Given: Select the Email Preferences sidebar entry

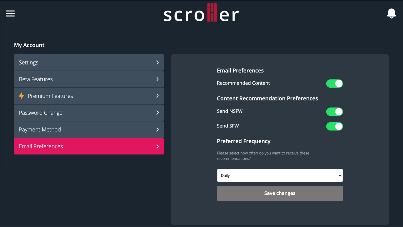Looking at the screenshot, I should coord(89,146).
